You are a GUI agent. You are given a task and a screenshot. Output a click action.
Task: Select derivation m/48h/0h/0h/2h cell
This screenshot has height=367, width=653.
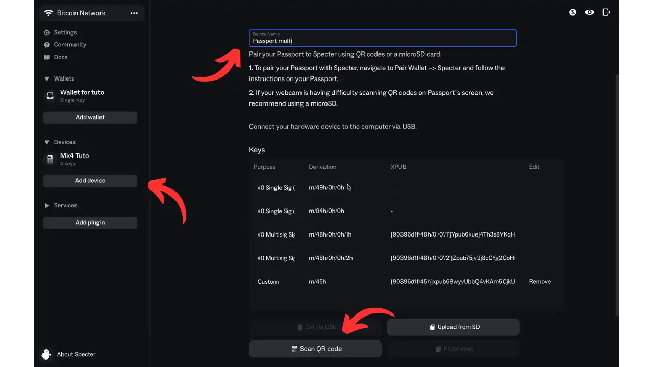point(331,258)
